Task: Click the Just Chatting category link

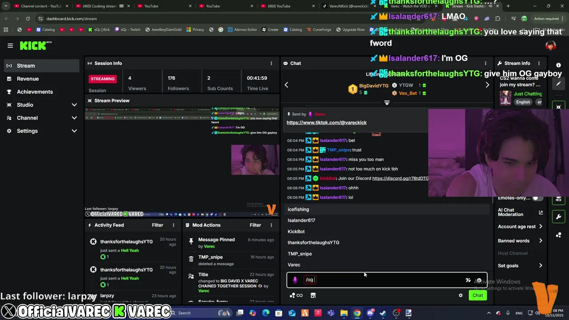Action: [528, 94]
